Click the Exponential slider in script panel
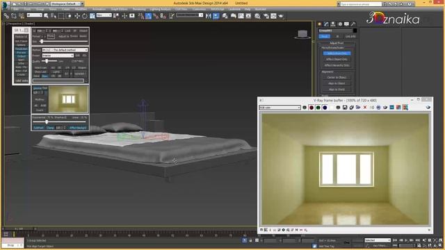Image resolution: width=445 pixels, height=250 pixels. pyautogui.click(x=59, y=122)
